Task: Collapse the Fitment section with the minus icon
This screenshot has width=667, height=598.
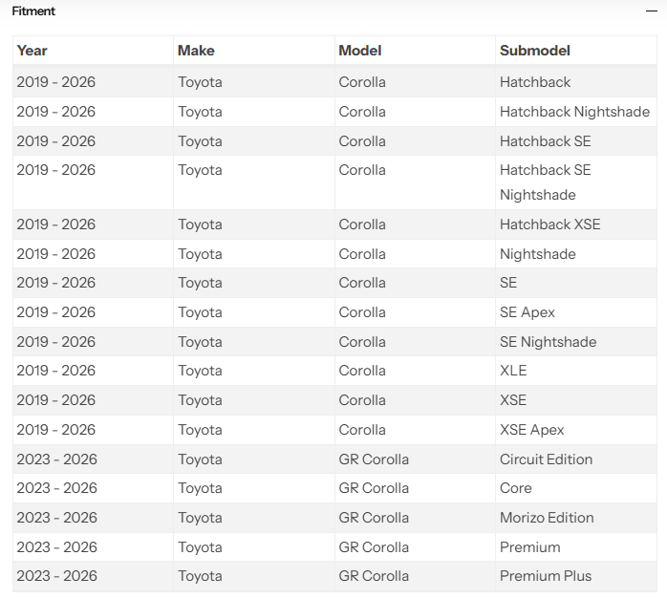Action: pos(651,11)
